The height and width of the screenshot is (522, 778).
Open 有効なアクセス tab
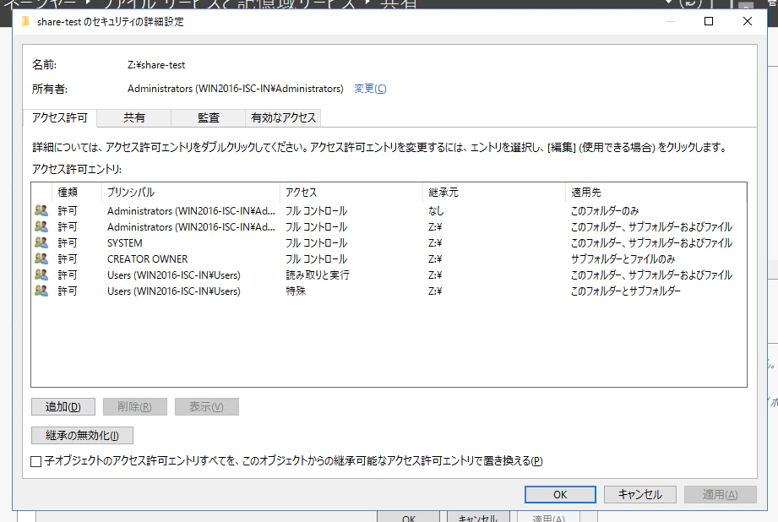pyautogui.click(x=283, y=118)
